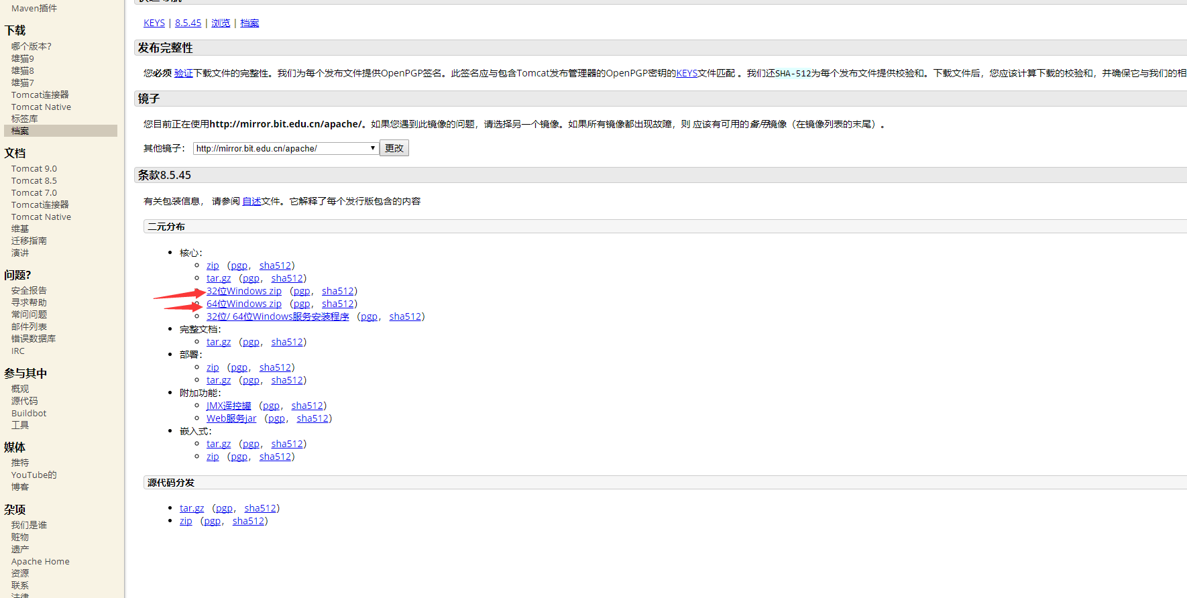1187x598 pixels.
Task: Download the 32位Windows zip
Action: pyautogui.click(x=244, y=291)
